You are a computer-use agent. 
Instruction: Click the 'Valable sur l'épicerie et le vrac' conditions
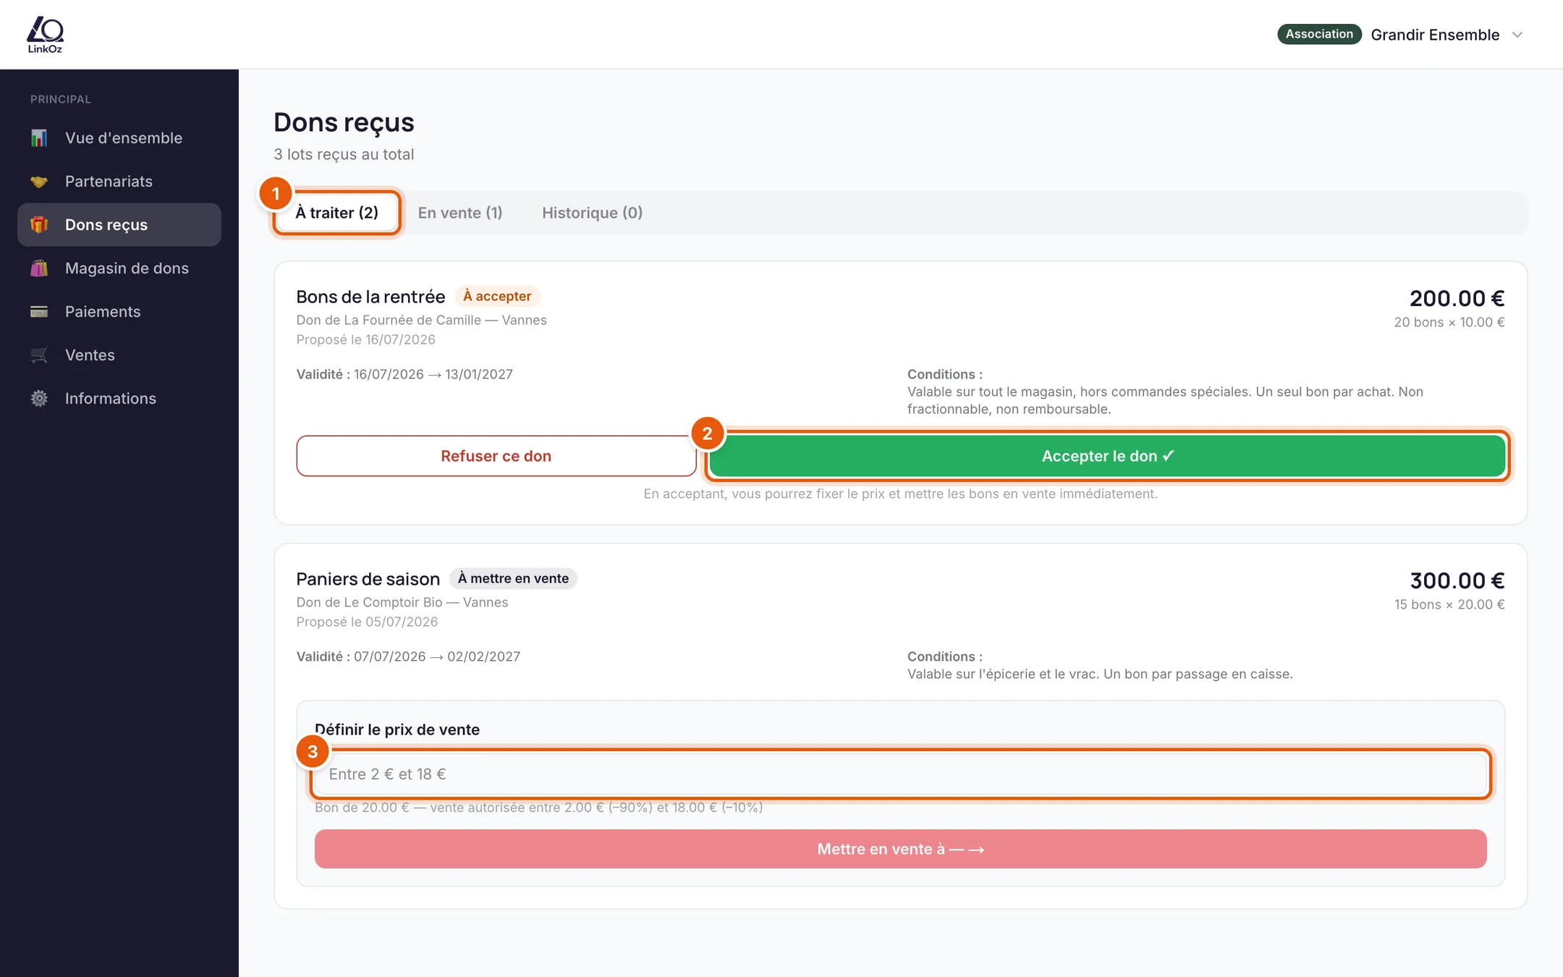pos(1100,674)
